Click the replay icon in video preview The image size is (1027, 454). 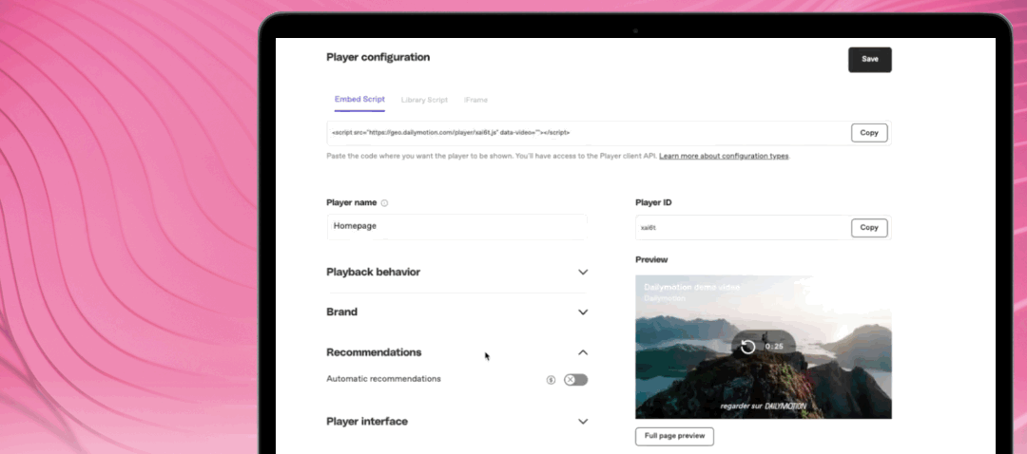[748, 346]
